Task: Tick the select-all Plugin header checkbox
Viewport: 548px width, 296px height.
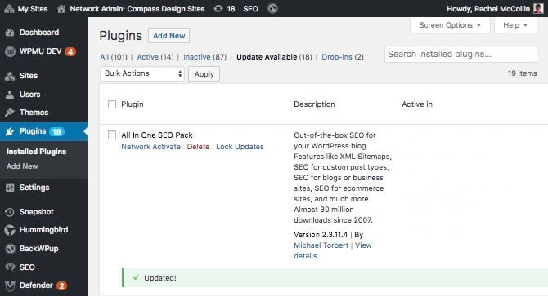Action: point(112,104)
